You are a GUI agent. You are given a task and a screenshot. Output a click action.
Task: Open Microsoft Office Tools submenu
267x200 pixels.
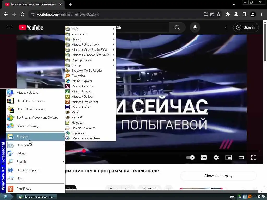[90, 45]
